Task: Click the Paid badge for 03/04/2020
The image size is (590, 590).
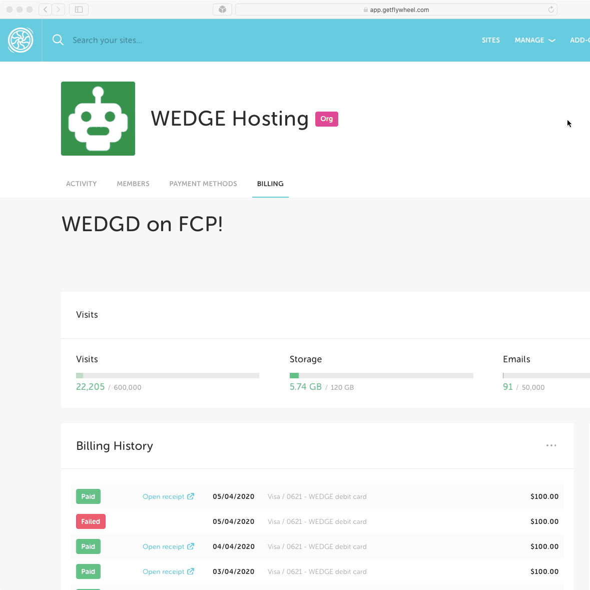Action: coord(88,571)
